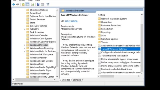Click the tree pane scroll down arrow
The width and height of the screenshot is (160, 90).
(57, 77)
